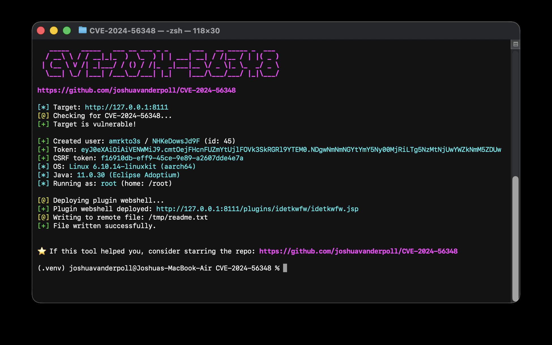This screenshot has width=552, height=345.
Task: Click the long JWT token string
Action: tap(291, 150)
